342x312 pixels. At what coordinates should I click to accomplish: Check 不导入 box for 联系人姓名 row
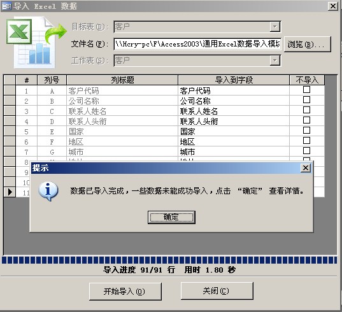click(x=306, y=110)
